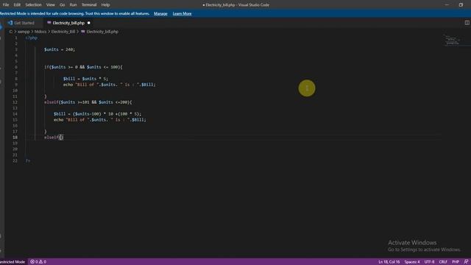The image size is (471, 265).
Task: Open the View menu
Action: [50, 5]
